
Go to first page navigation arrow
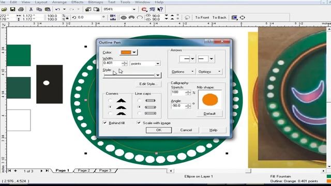click(9, 171)
